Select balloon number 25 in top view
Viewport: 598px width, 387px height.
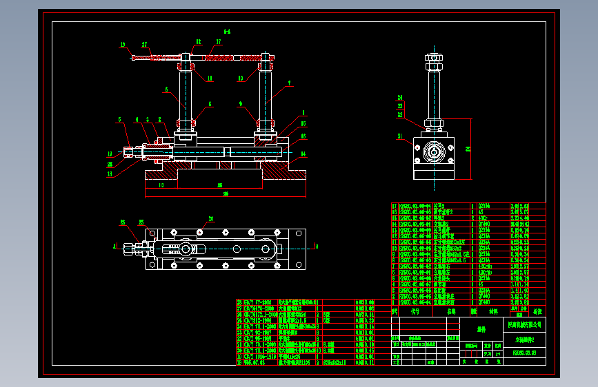(141, 222)
